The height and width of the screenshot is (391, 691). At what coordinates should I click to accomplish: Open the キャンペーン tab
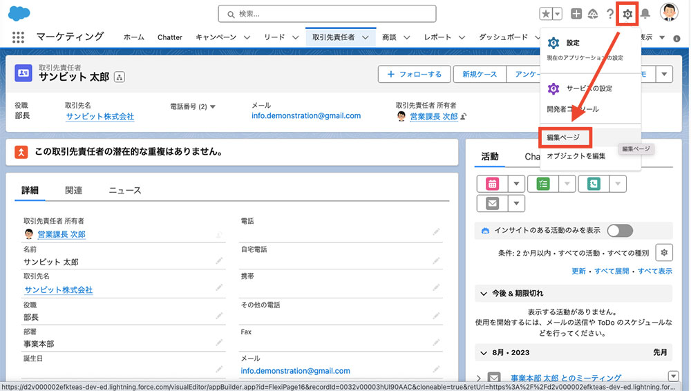tap(216, 37)
